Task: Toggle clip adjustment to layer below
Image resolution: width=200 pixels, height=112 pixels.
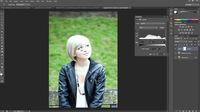Action: pos(150,54)
